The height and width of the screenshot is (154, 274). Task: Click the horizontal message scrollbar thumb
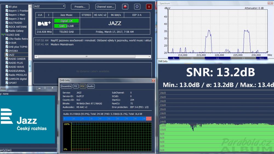(87, 57)
